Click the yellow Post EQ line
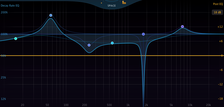The width and height of the screenshot is (224, 107). click(x=79, y=55)
